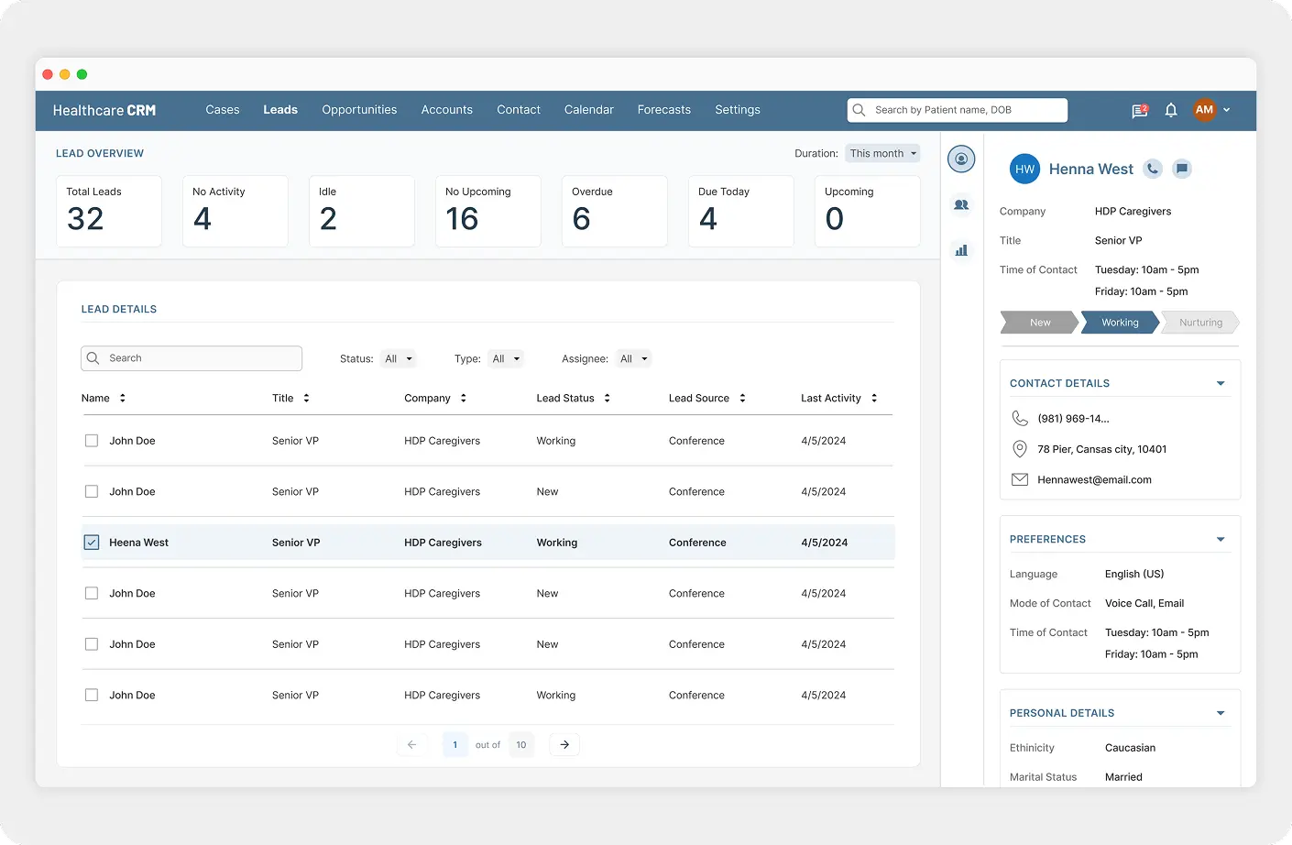Collapse the Contact Details section

[x=1220, y=382]
